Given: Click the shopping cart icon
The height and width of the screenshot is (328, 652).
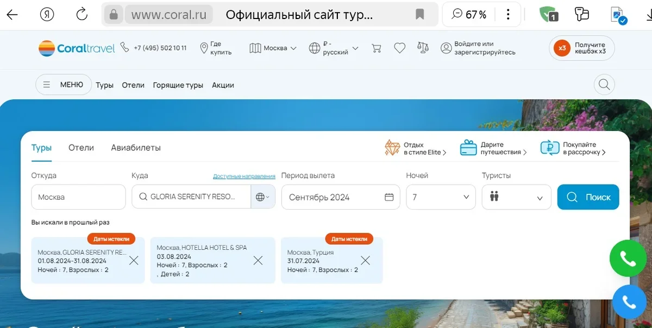Looking at the screenshot, I should pyautogui.click(x=376, y=48).
